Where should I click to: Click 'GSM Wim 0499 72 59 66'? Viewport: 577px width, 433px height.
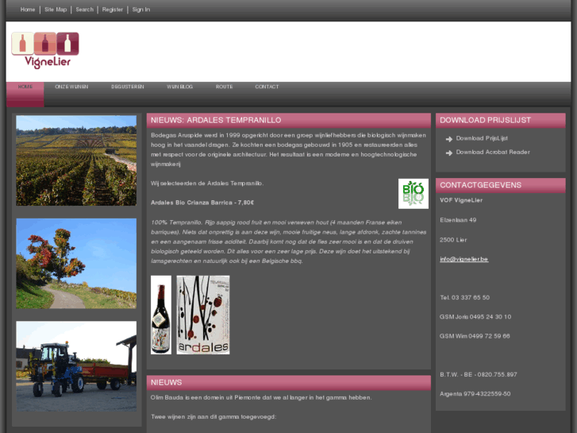coord(475,336)
